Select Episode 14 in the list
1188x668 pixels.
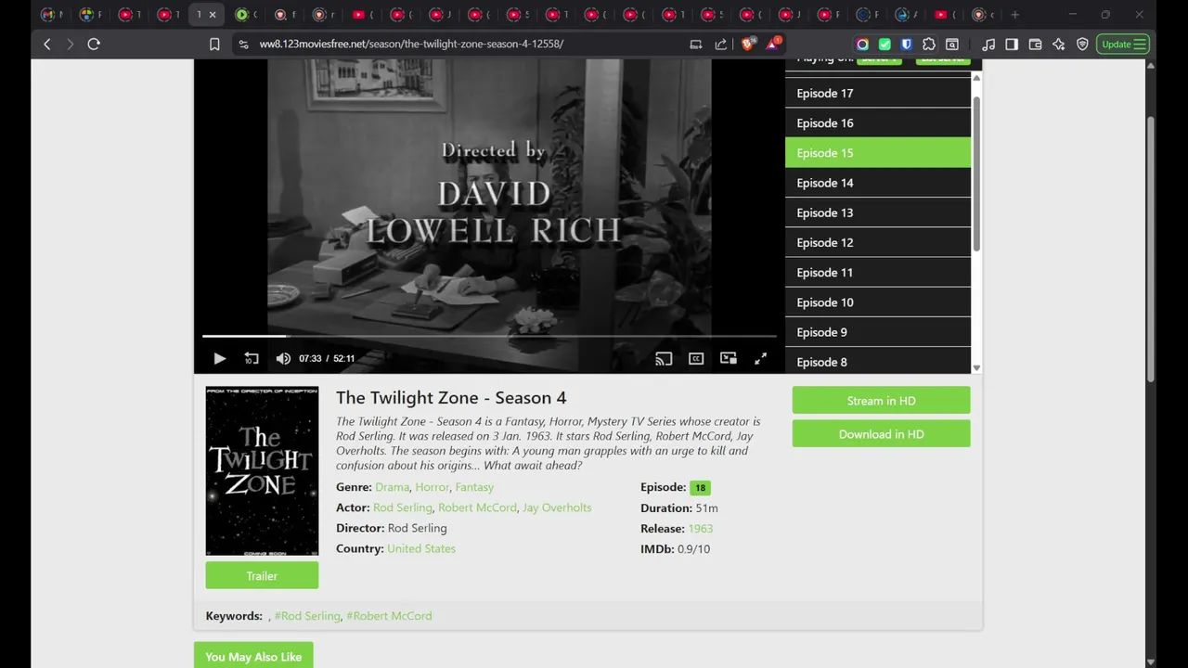click(877, 183)
